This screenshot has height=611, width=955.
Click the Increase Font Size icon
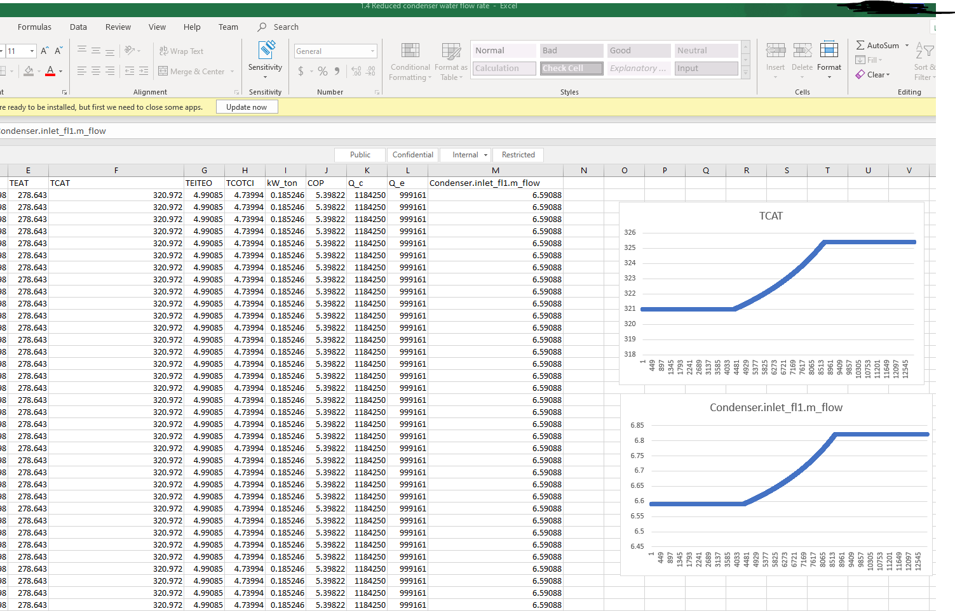[44, 51]
